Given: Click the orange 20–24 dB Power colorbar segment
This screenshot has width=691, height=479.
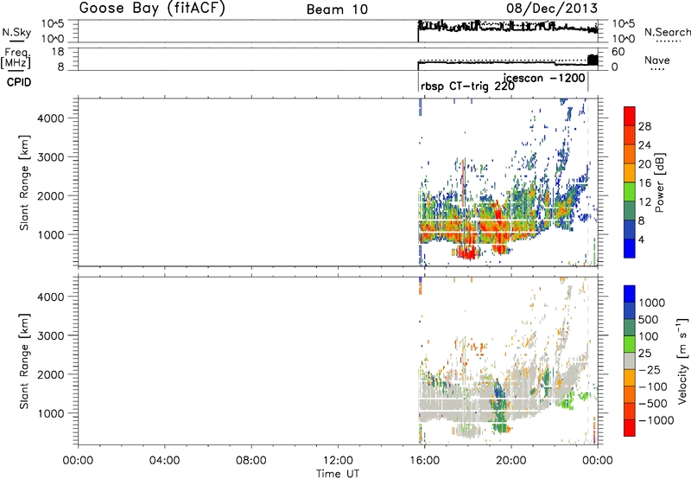Looking at the screenshot, I should [x=630, y=154].
